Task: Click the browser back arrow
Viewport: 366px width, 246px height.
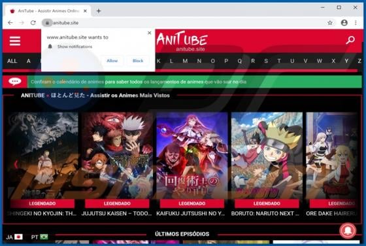Action: 10,23
